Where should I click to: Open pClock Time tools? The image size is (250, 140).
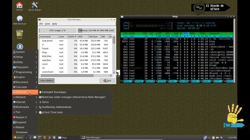point(75,112)
